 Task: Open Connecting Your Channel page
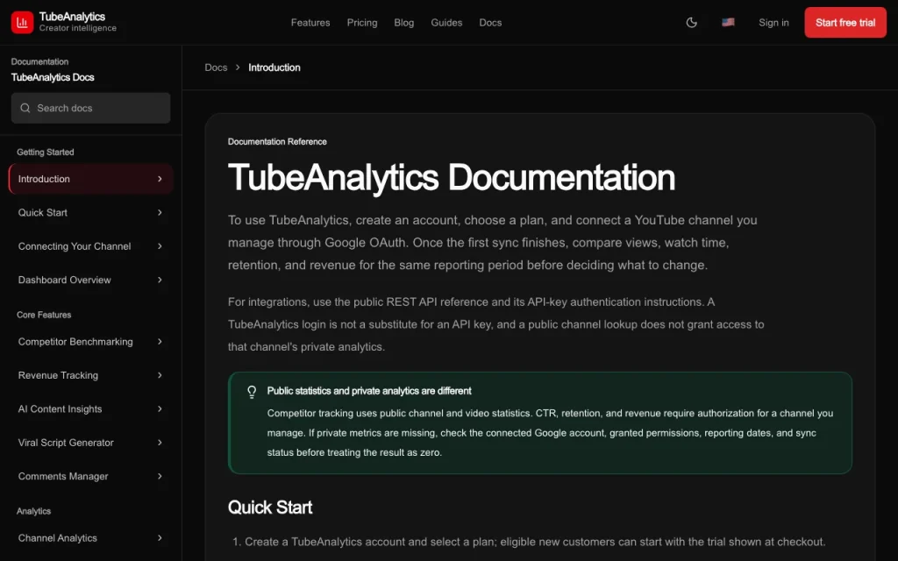90,246
